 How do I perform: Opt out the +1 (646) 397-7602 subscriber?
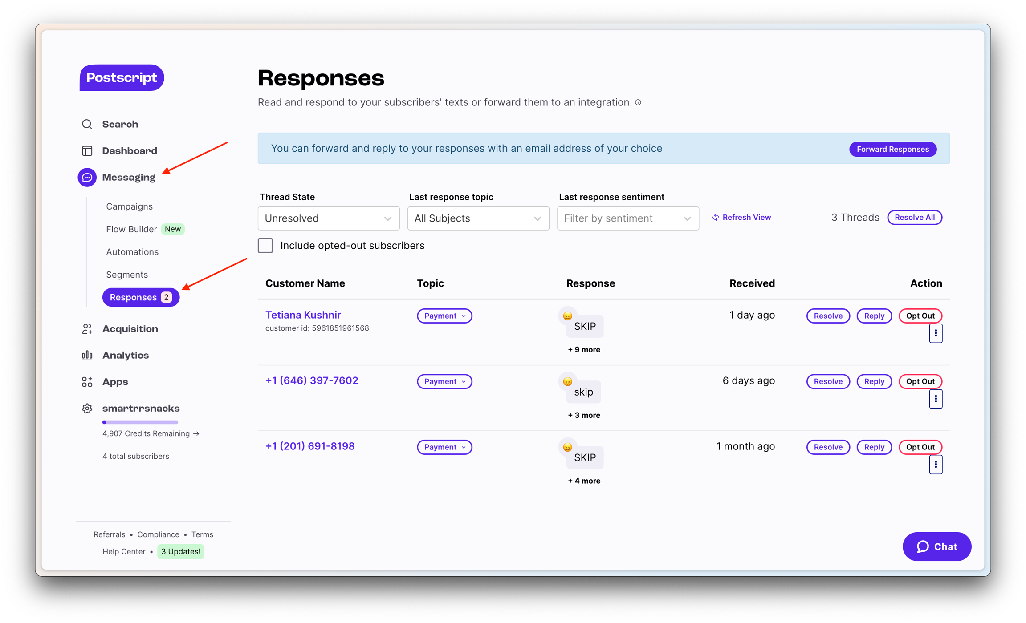[x=920, y=381]
